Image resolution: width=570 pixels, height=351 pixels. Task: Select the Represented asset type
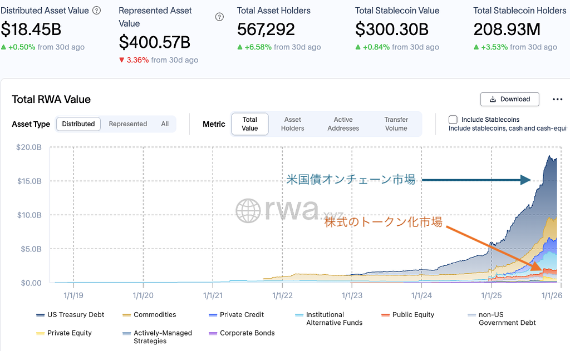[128, 124]
